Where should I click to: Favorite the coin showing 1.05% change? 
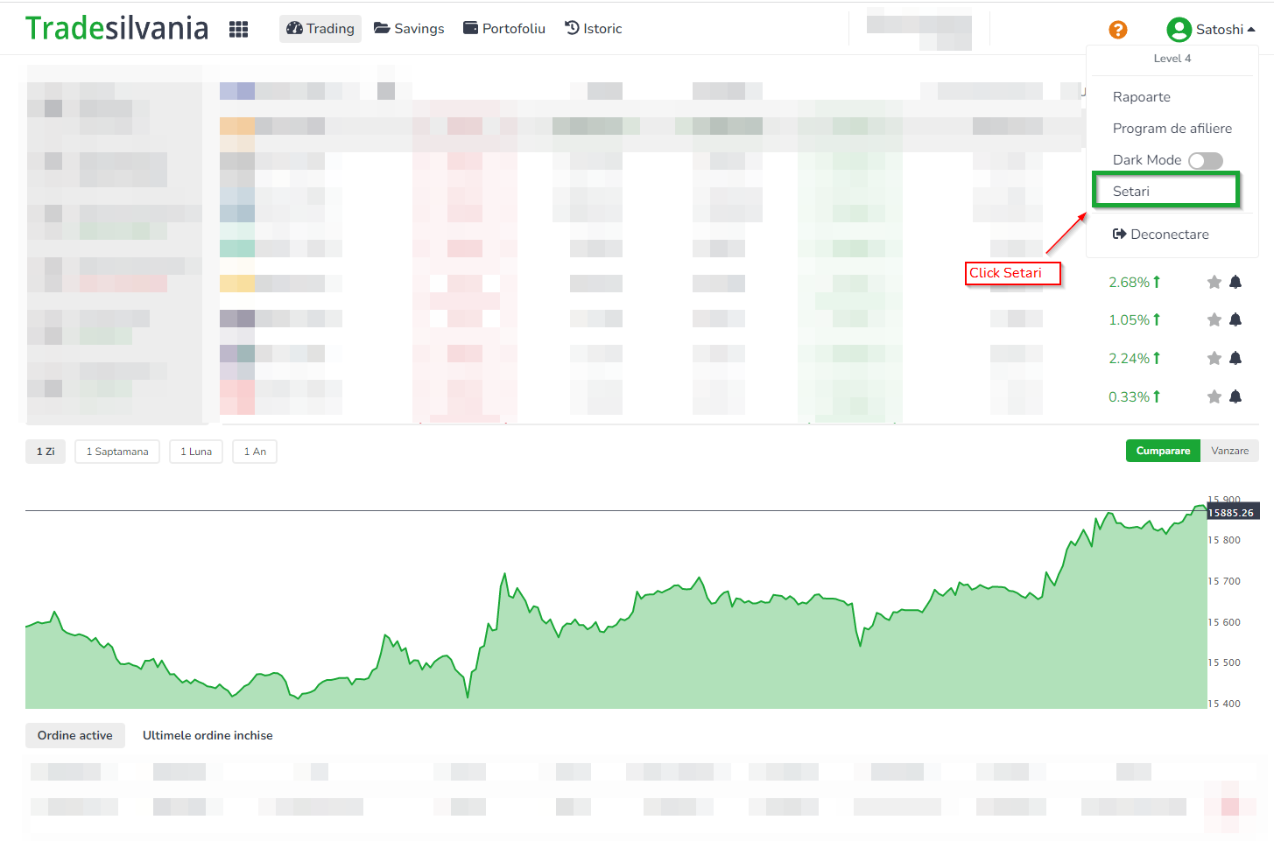[1214, 320]
